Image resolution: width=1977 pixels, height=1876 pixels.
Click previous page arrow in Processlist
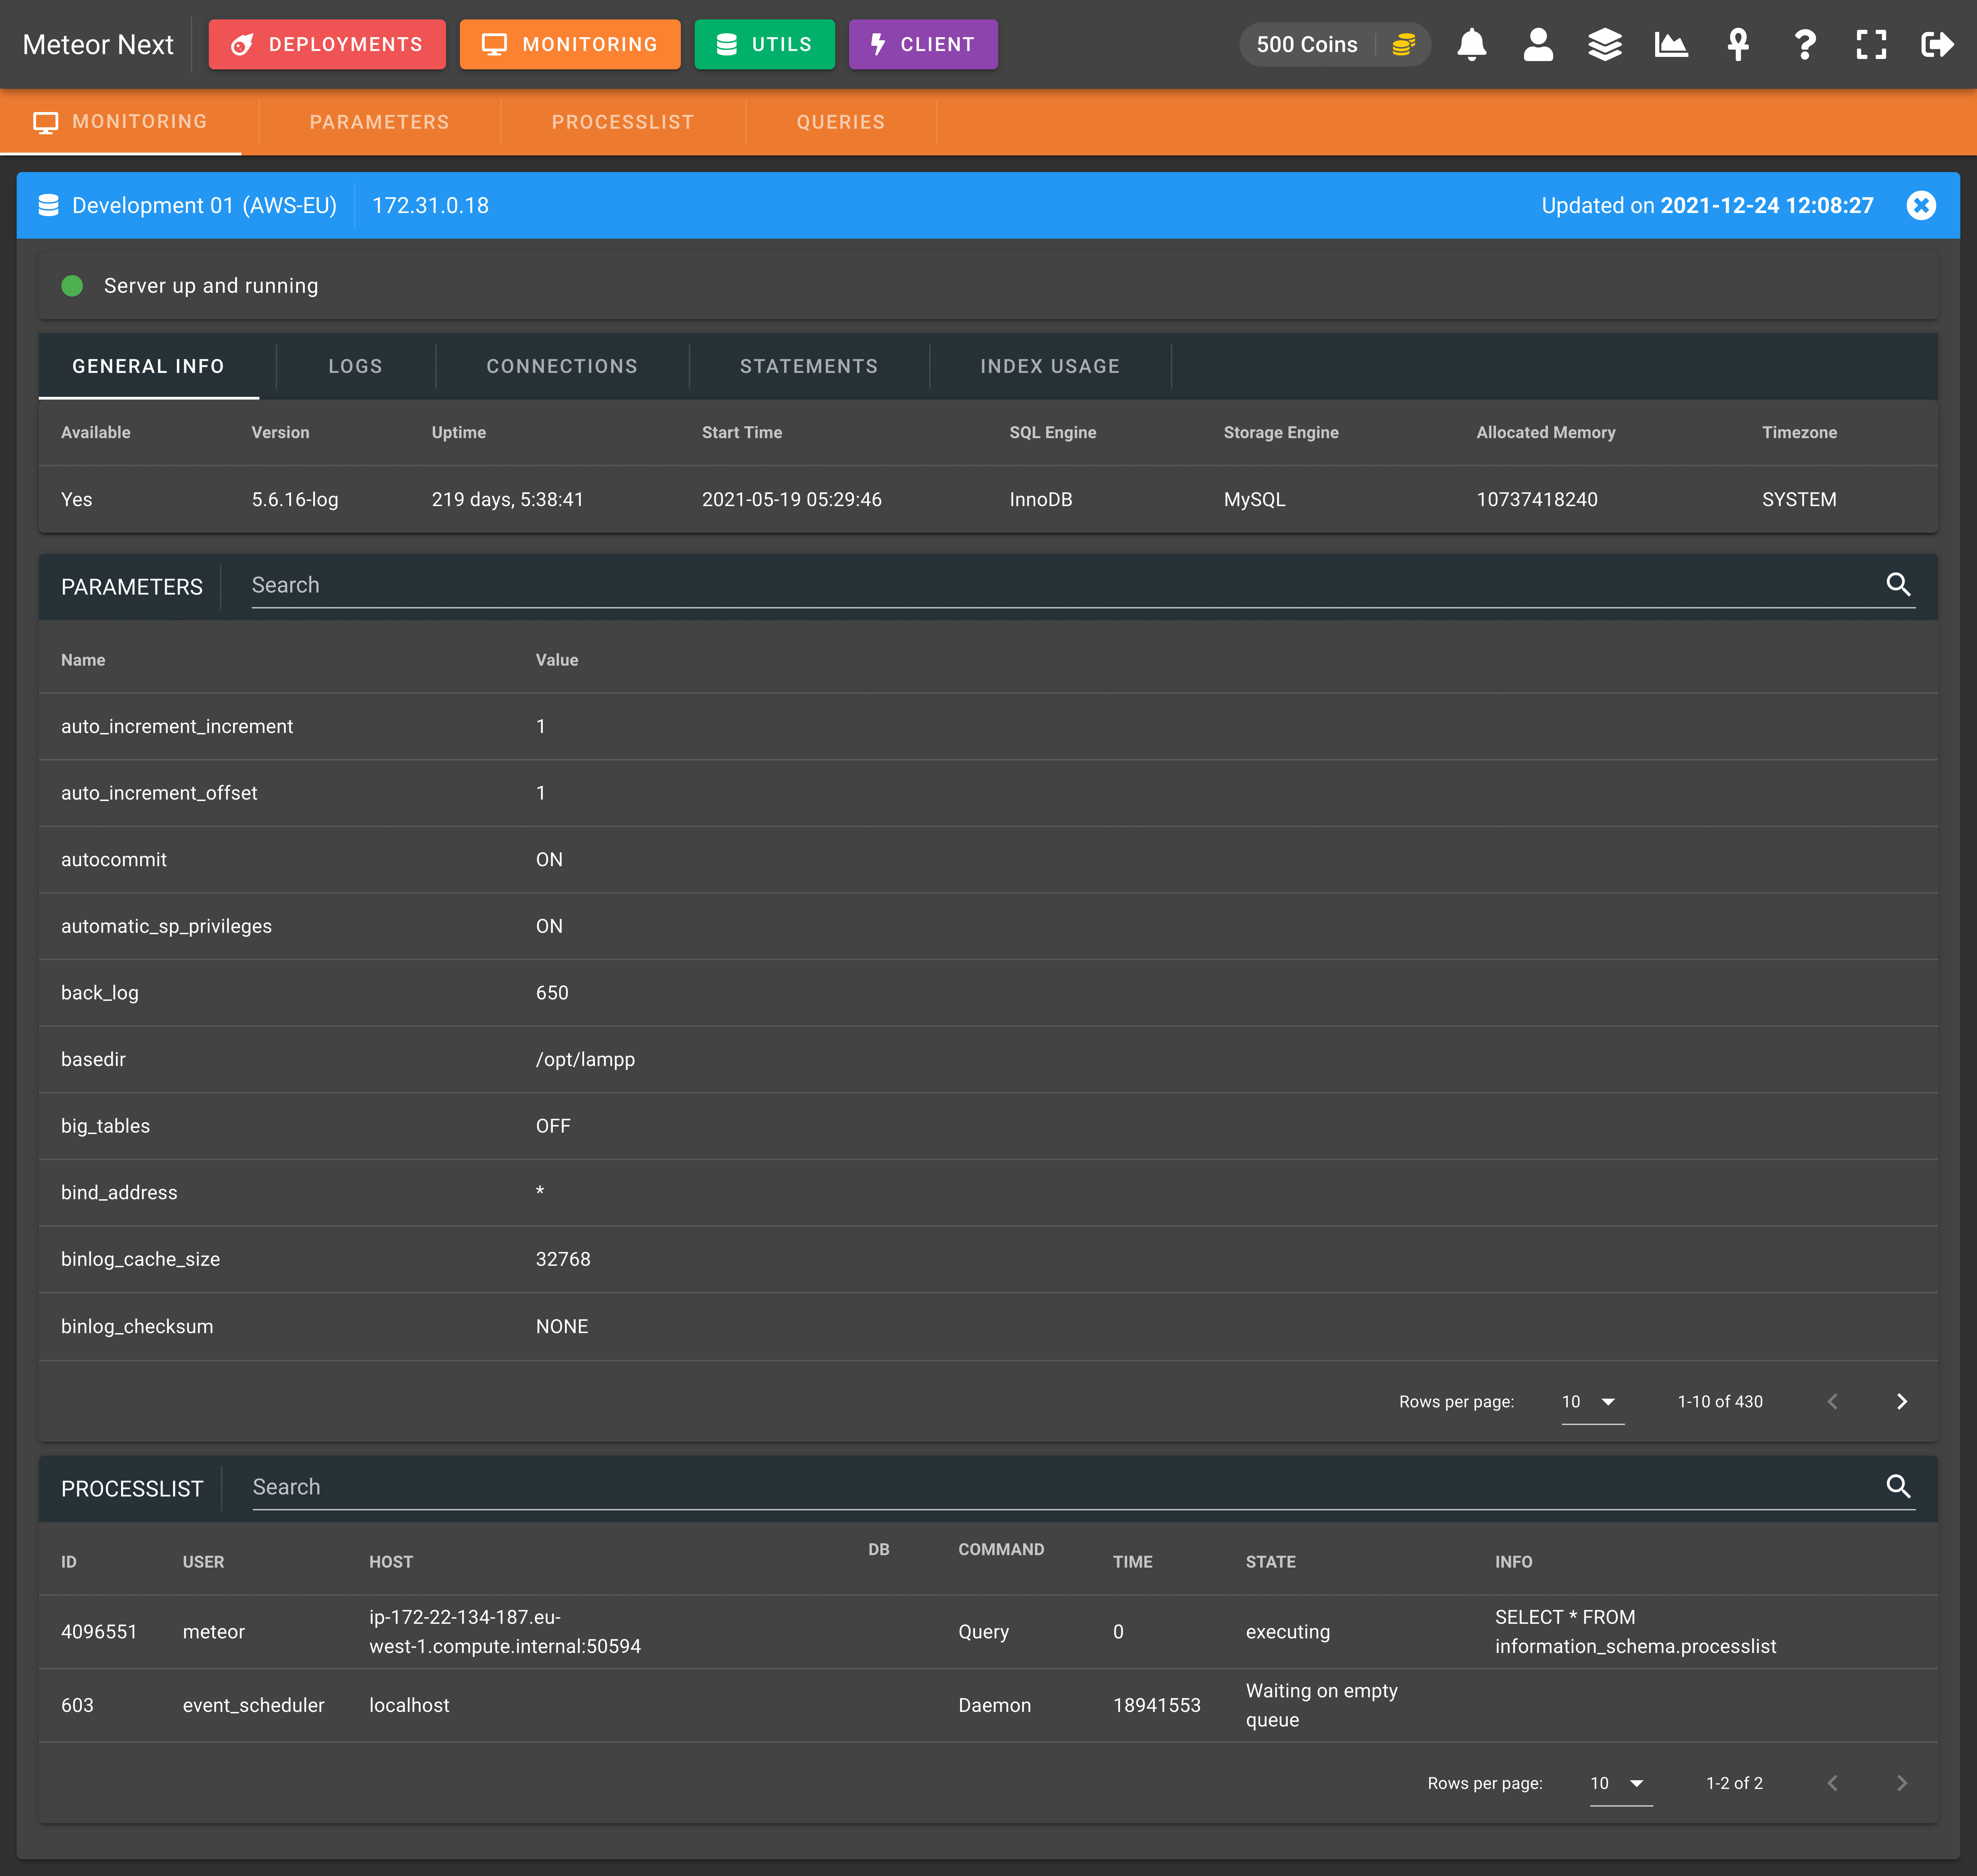tap(1832, 1783)
